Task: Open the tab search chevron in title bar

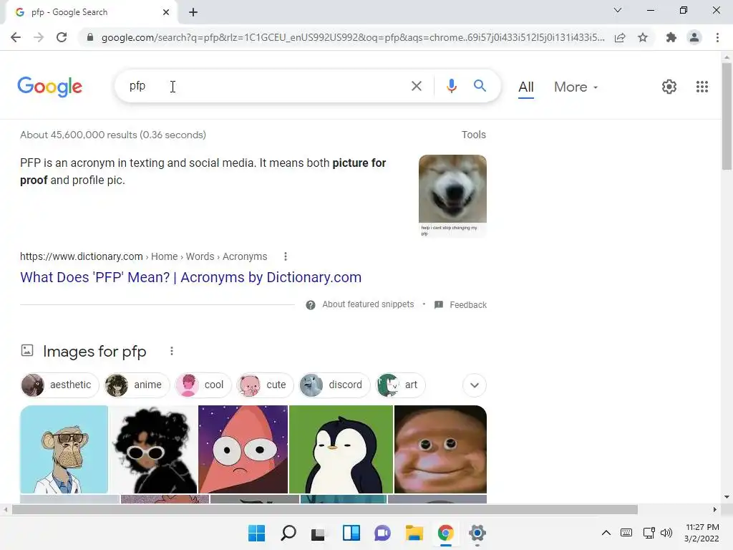Action: pyautogui.click(x=618, y=10)
